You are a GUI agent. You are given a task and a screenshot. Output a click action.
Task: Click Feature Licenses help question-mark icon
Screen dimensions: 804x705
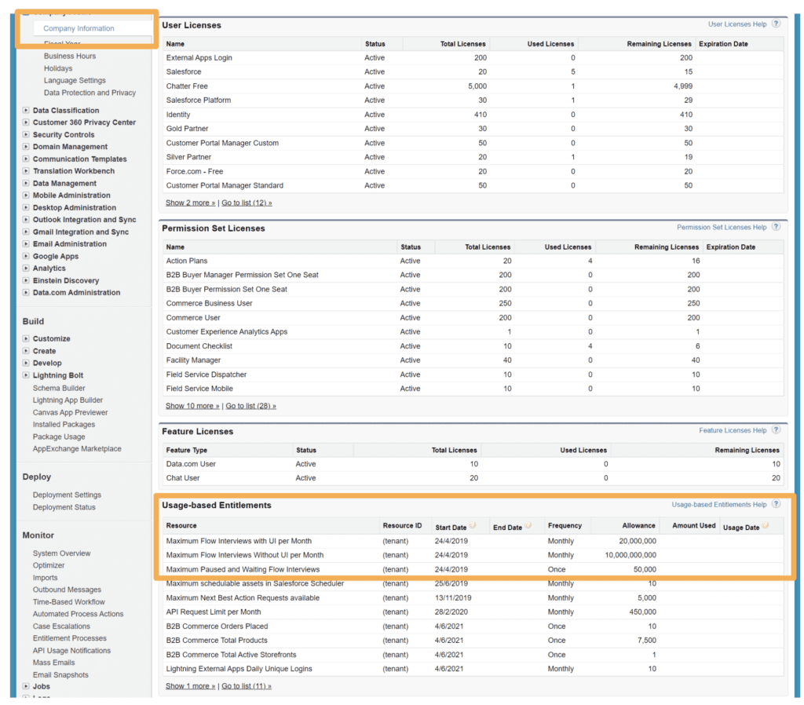click(x=777, y=429)
